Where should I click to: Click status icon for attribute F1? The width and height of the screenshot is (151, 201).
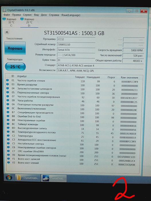pos(9,159)
